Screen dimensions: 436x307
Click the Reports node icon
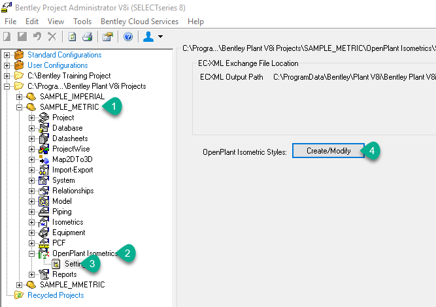44,274
